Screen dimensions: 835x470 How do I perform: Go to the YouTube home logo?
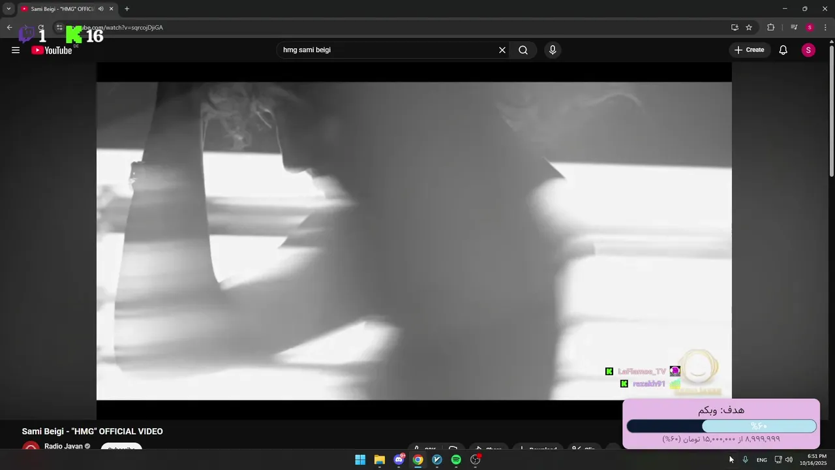tap(52, 50)
